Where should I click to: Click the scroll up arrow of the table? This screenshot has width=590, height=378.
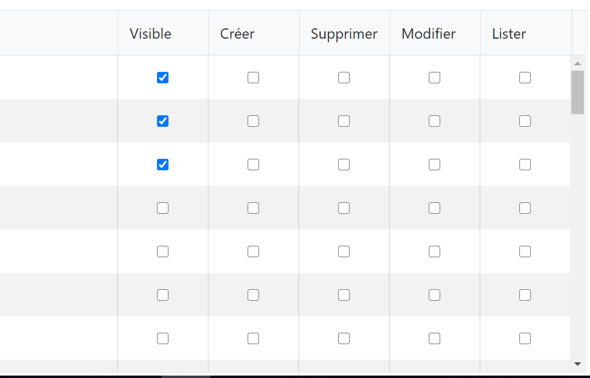[x=577, y=63]
